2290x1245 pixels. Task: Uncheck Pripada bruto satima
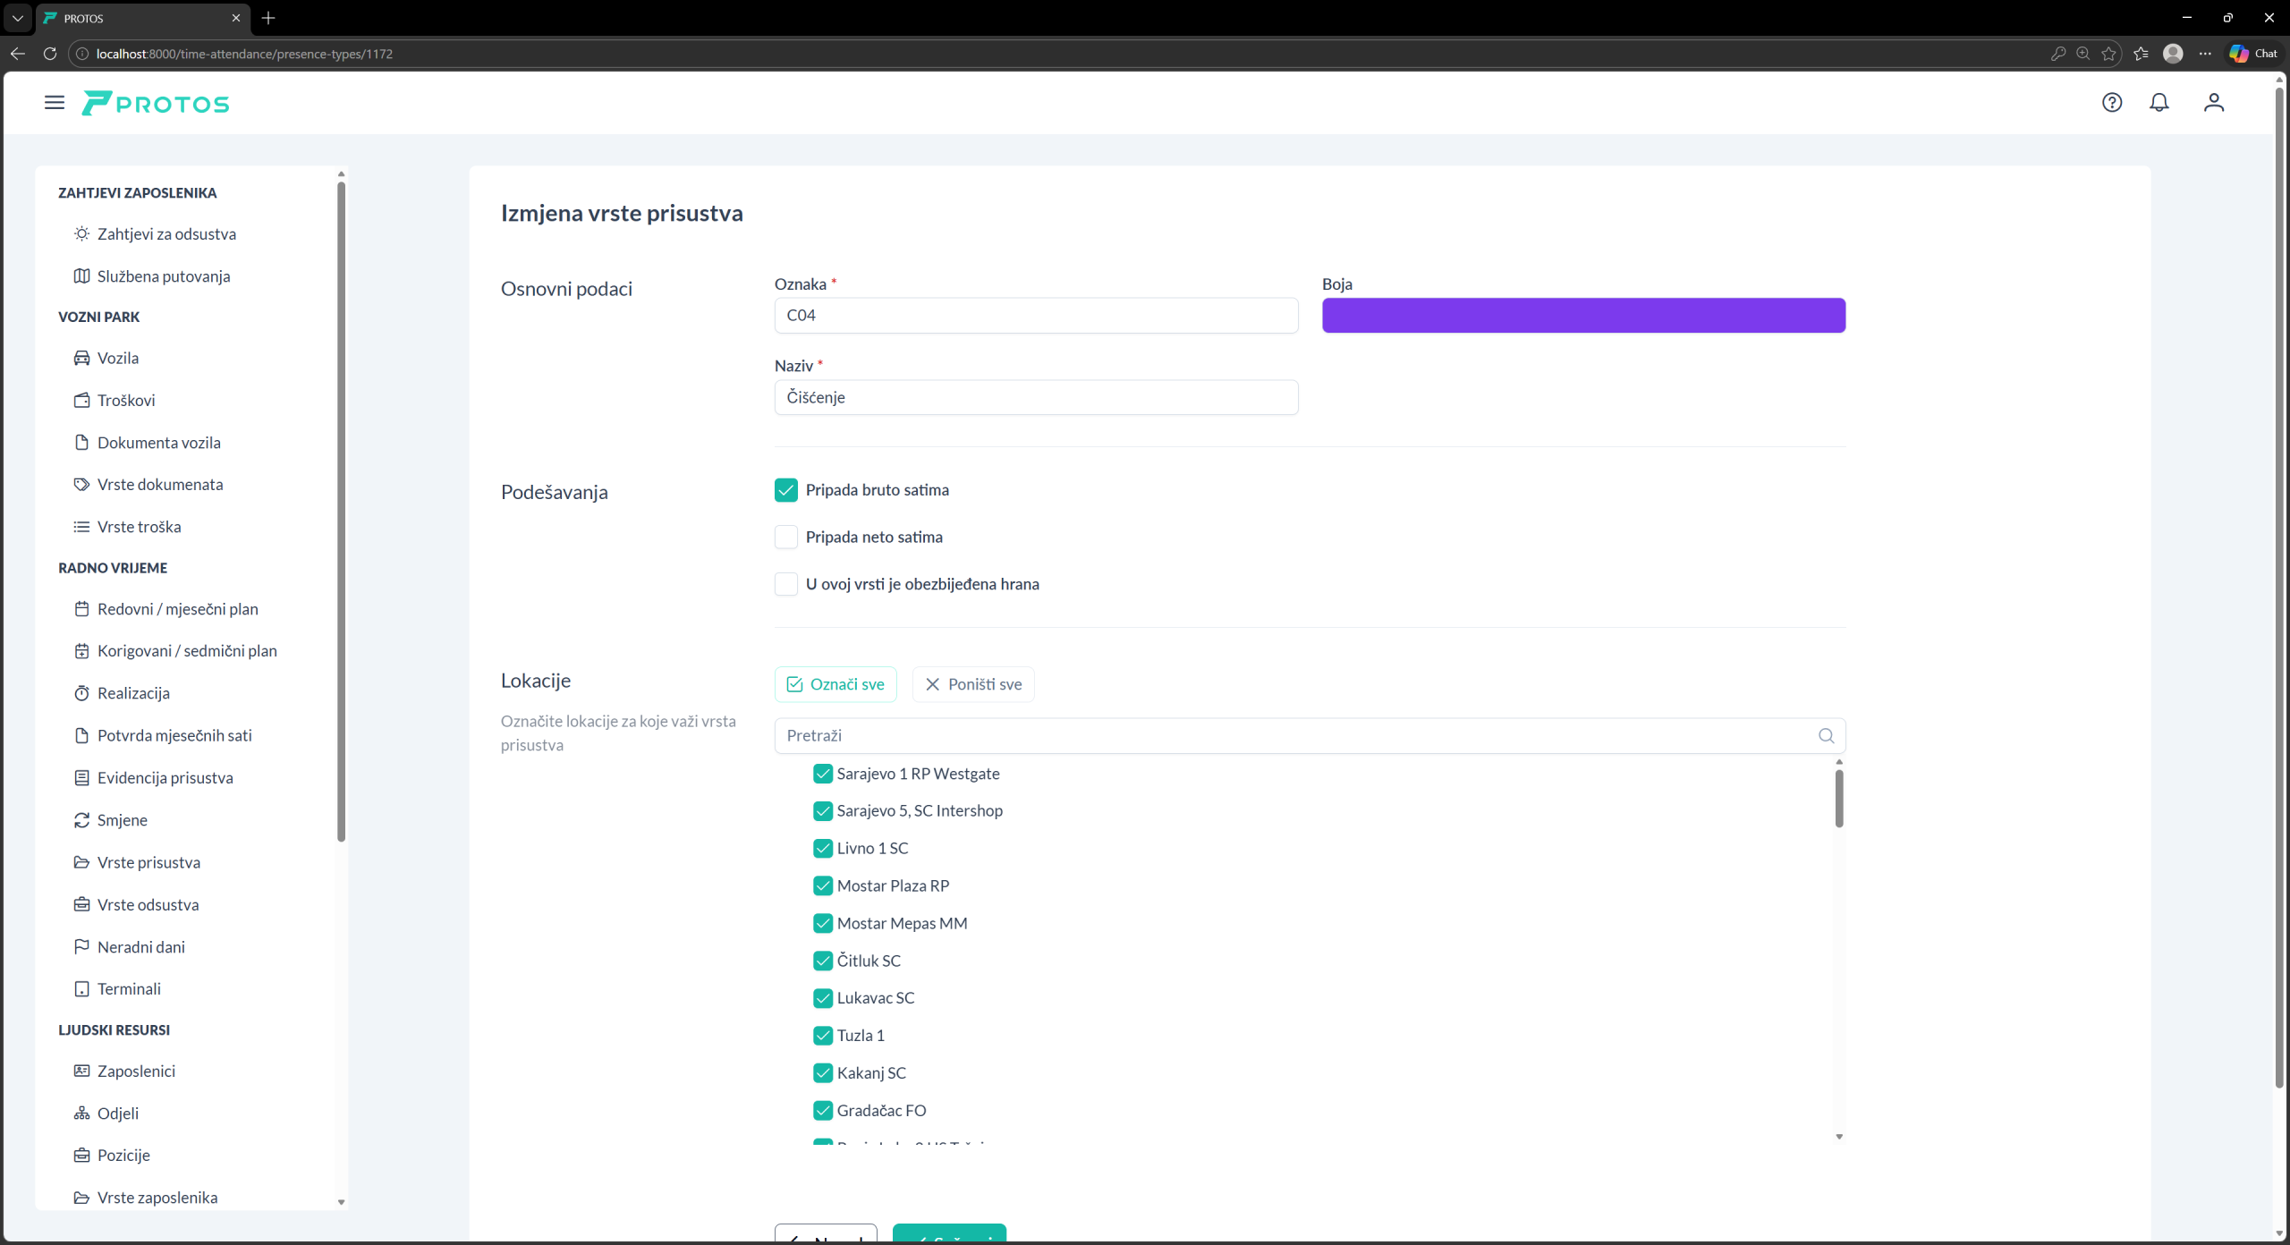[x=786, y=490]
